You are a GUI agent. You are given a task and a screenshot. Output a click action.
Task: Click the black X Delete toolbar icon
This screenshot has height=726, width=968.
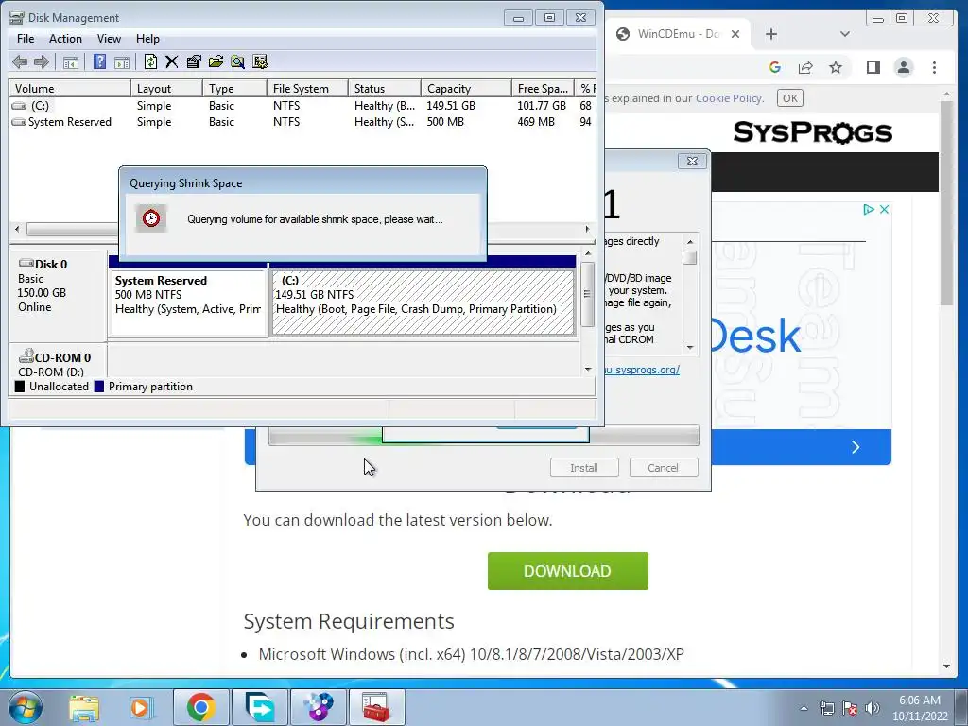pos(172,61)
